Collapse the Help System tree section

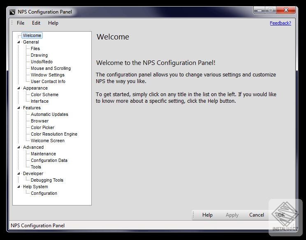pos(19,187)
